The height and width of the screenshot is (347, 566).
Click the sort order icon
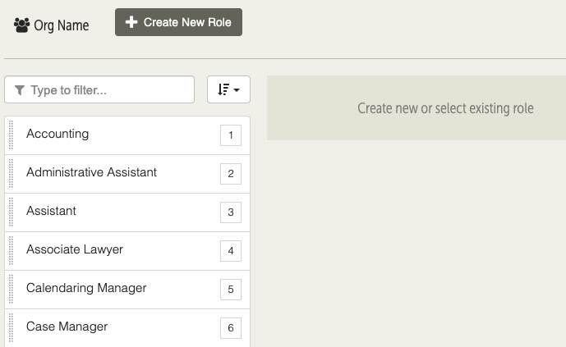tap(223, 89)
